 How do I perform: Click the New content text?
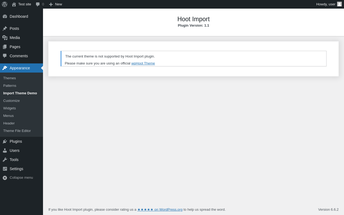point(59,4)
